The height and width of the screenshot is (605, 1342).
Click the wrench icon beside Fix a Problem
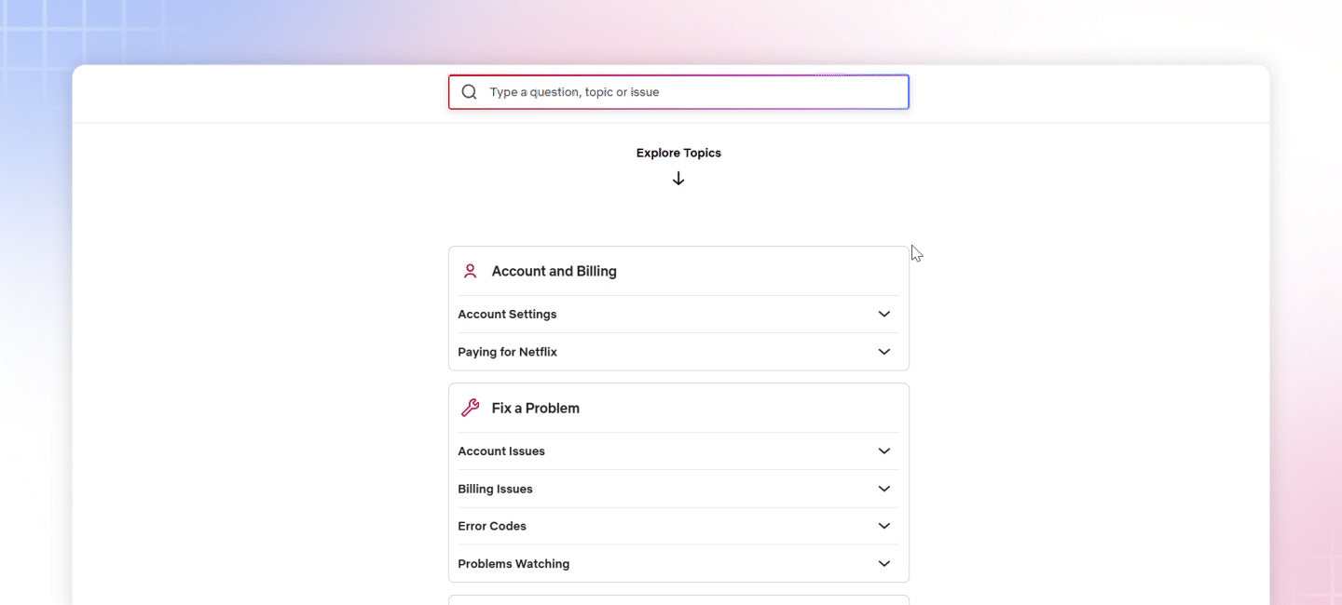tap(470, 407)
